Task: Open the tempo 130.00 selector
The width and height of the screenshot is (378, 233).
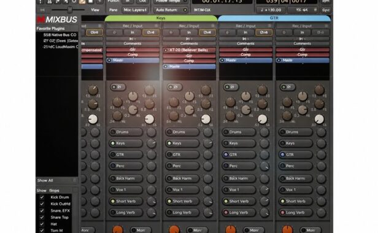Action: tap(271, 10)
